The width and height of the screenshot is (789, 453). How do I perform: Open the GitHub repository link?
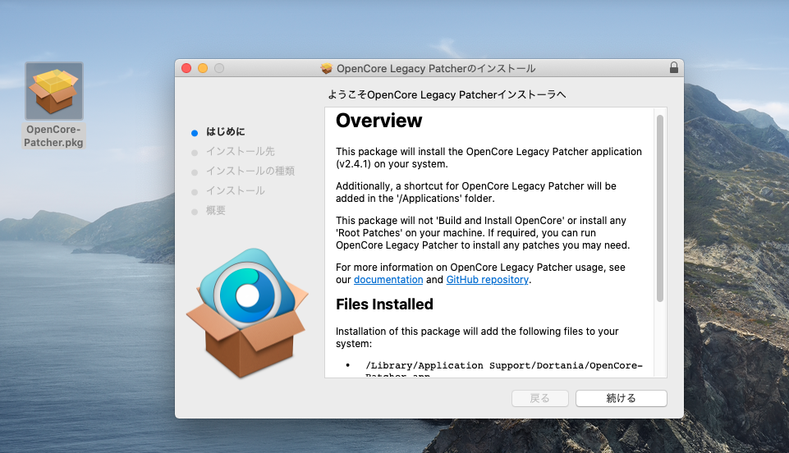487,280
